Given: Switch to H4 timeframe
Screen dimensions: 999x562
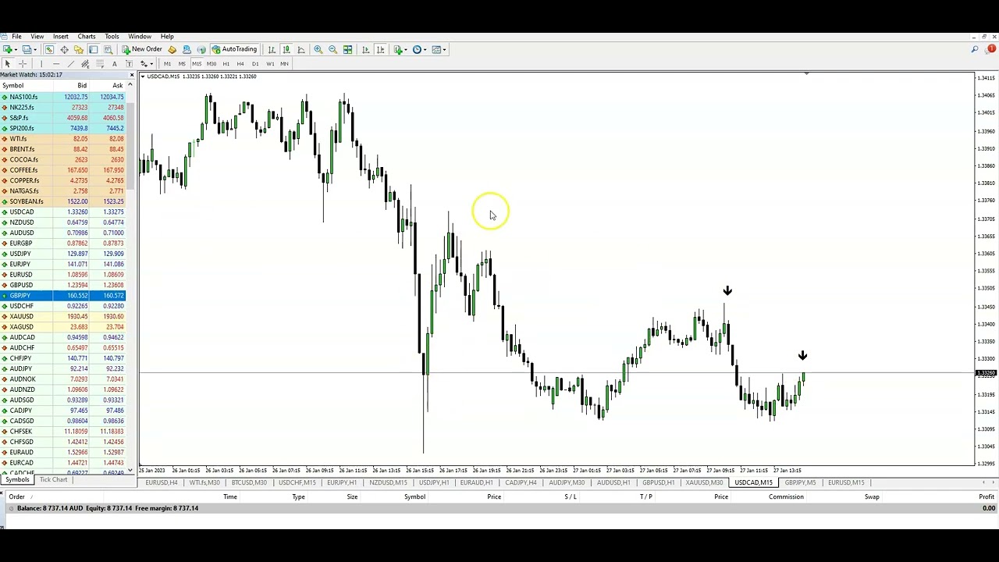Looking at the screenshot, I should (240, 64).
